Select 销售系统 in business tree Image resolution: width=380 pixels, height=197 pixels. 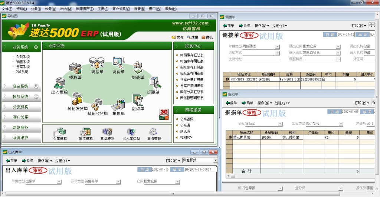[23, 62]
